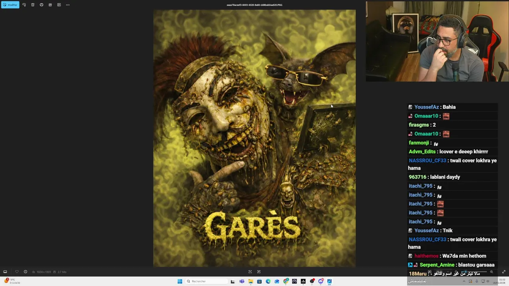Zoom in with magnifier plus icon
The width and height of the screenshot is (509, 286).
click(492, 272)
